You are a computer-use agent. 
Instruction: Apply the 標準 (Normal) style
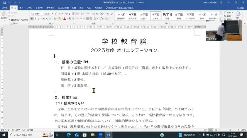[x=156, y=16]
